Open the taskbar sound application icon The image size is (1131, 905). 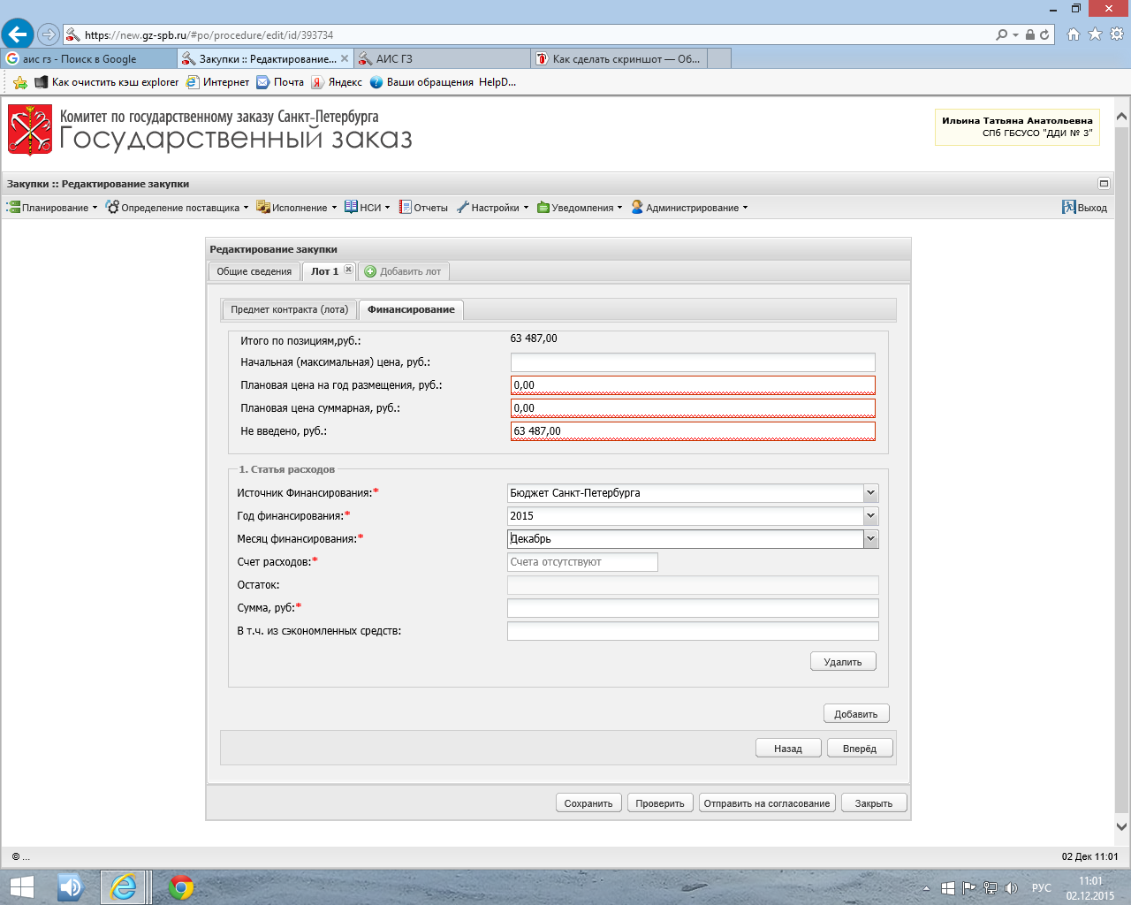(70, 886)
